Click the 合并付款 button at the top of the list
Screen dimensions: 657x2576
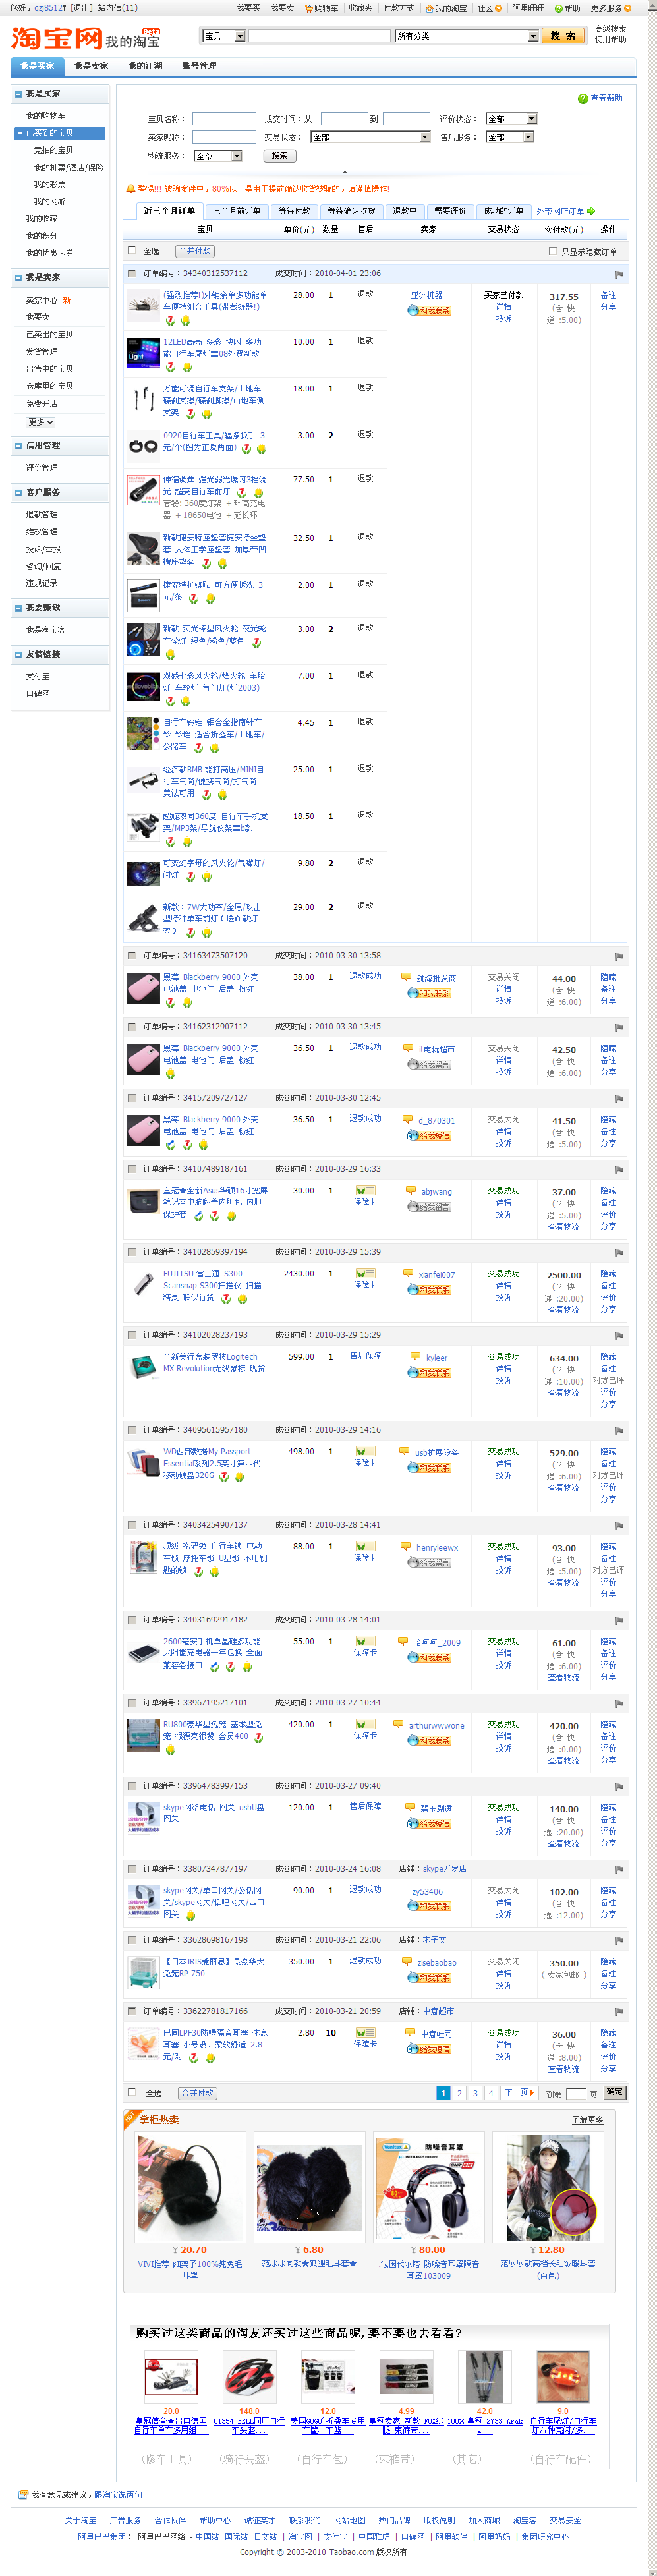(x=195, y=251)
